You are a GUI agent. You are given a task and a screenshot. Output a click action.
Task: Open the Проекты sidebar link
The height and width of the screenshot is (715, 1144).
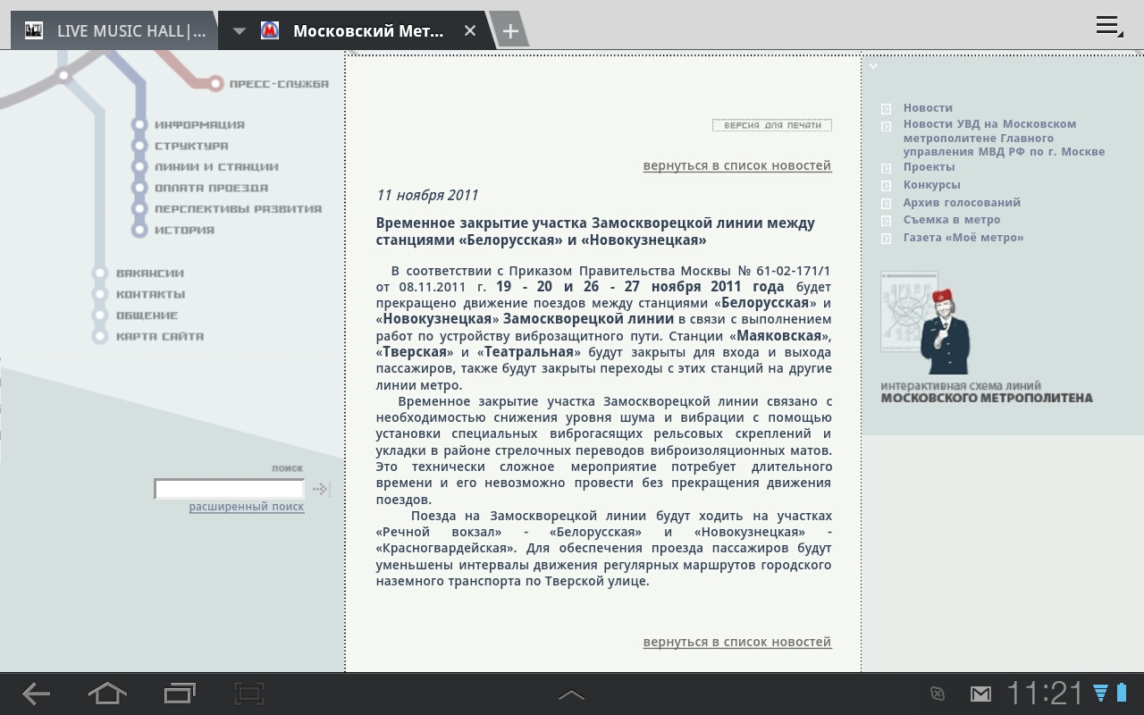929,167
